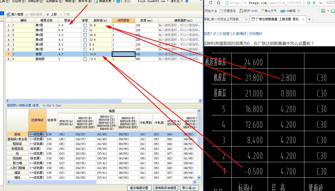Screen dimensions: 335x191
Task: Open the dropdown arrow beside extensions grid
Action: pos(328,11)
